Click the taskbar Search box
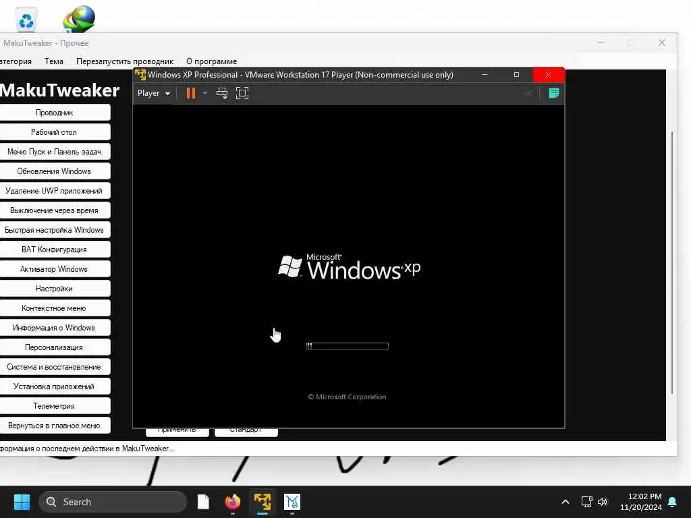 (113, 502)
